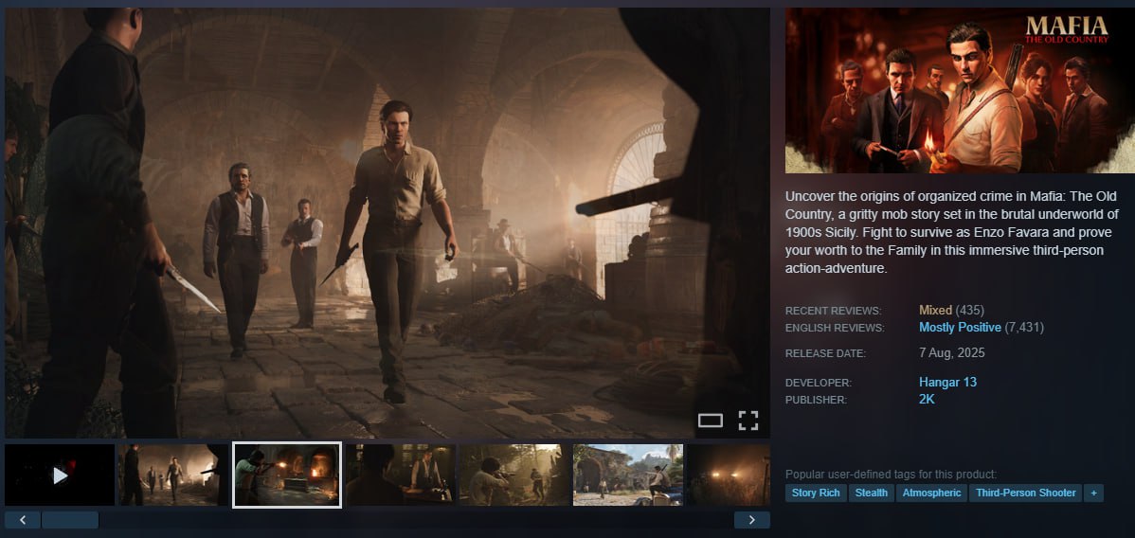
Task: Toggle theater mode for the screenshot viewer
Action: pos(711,421)
